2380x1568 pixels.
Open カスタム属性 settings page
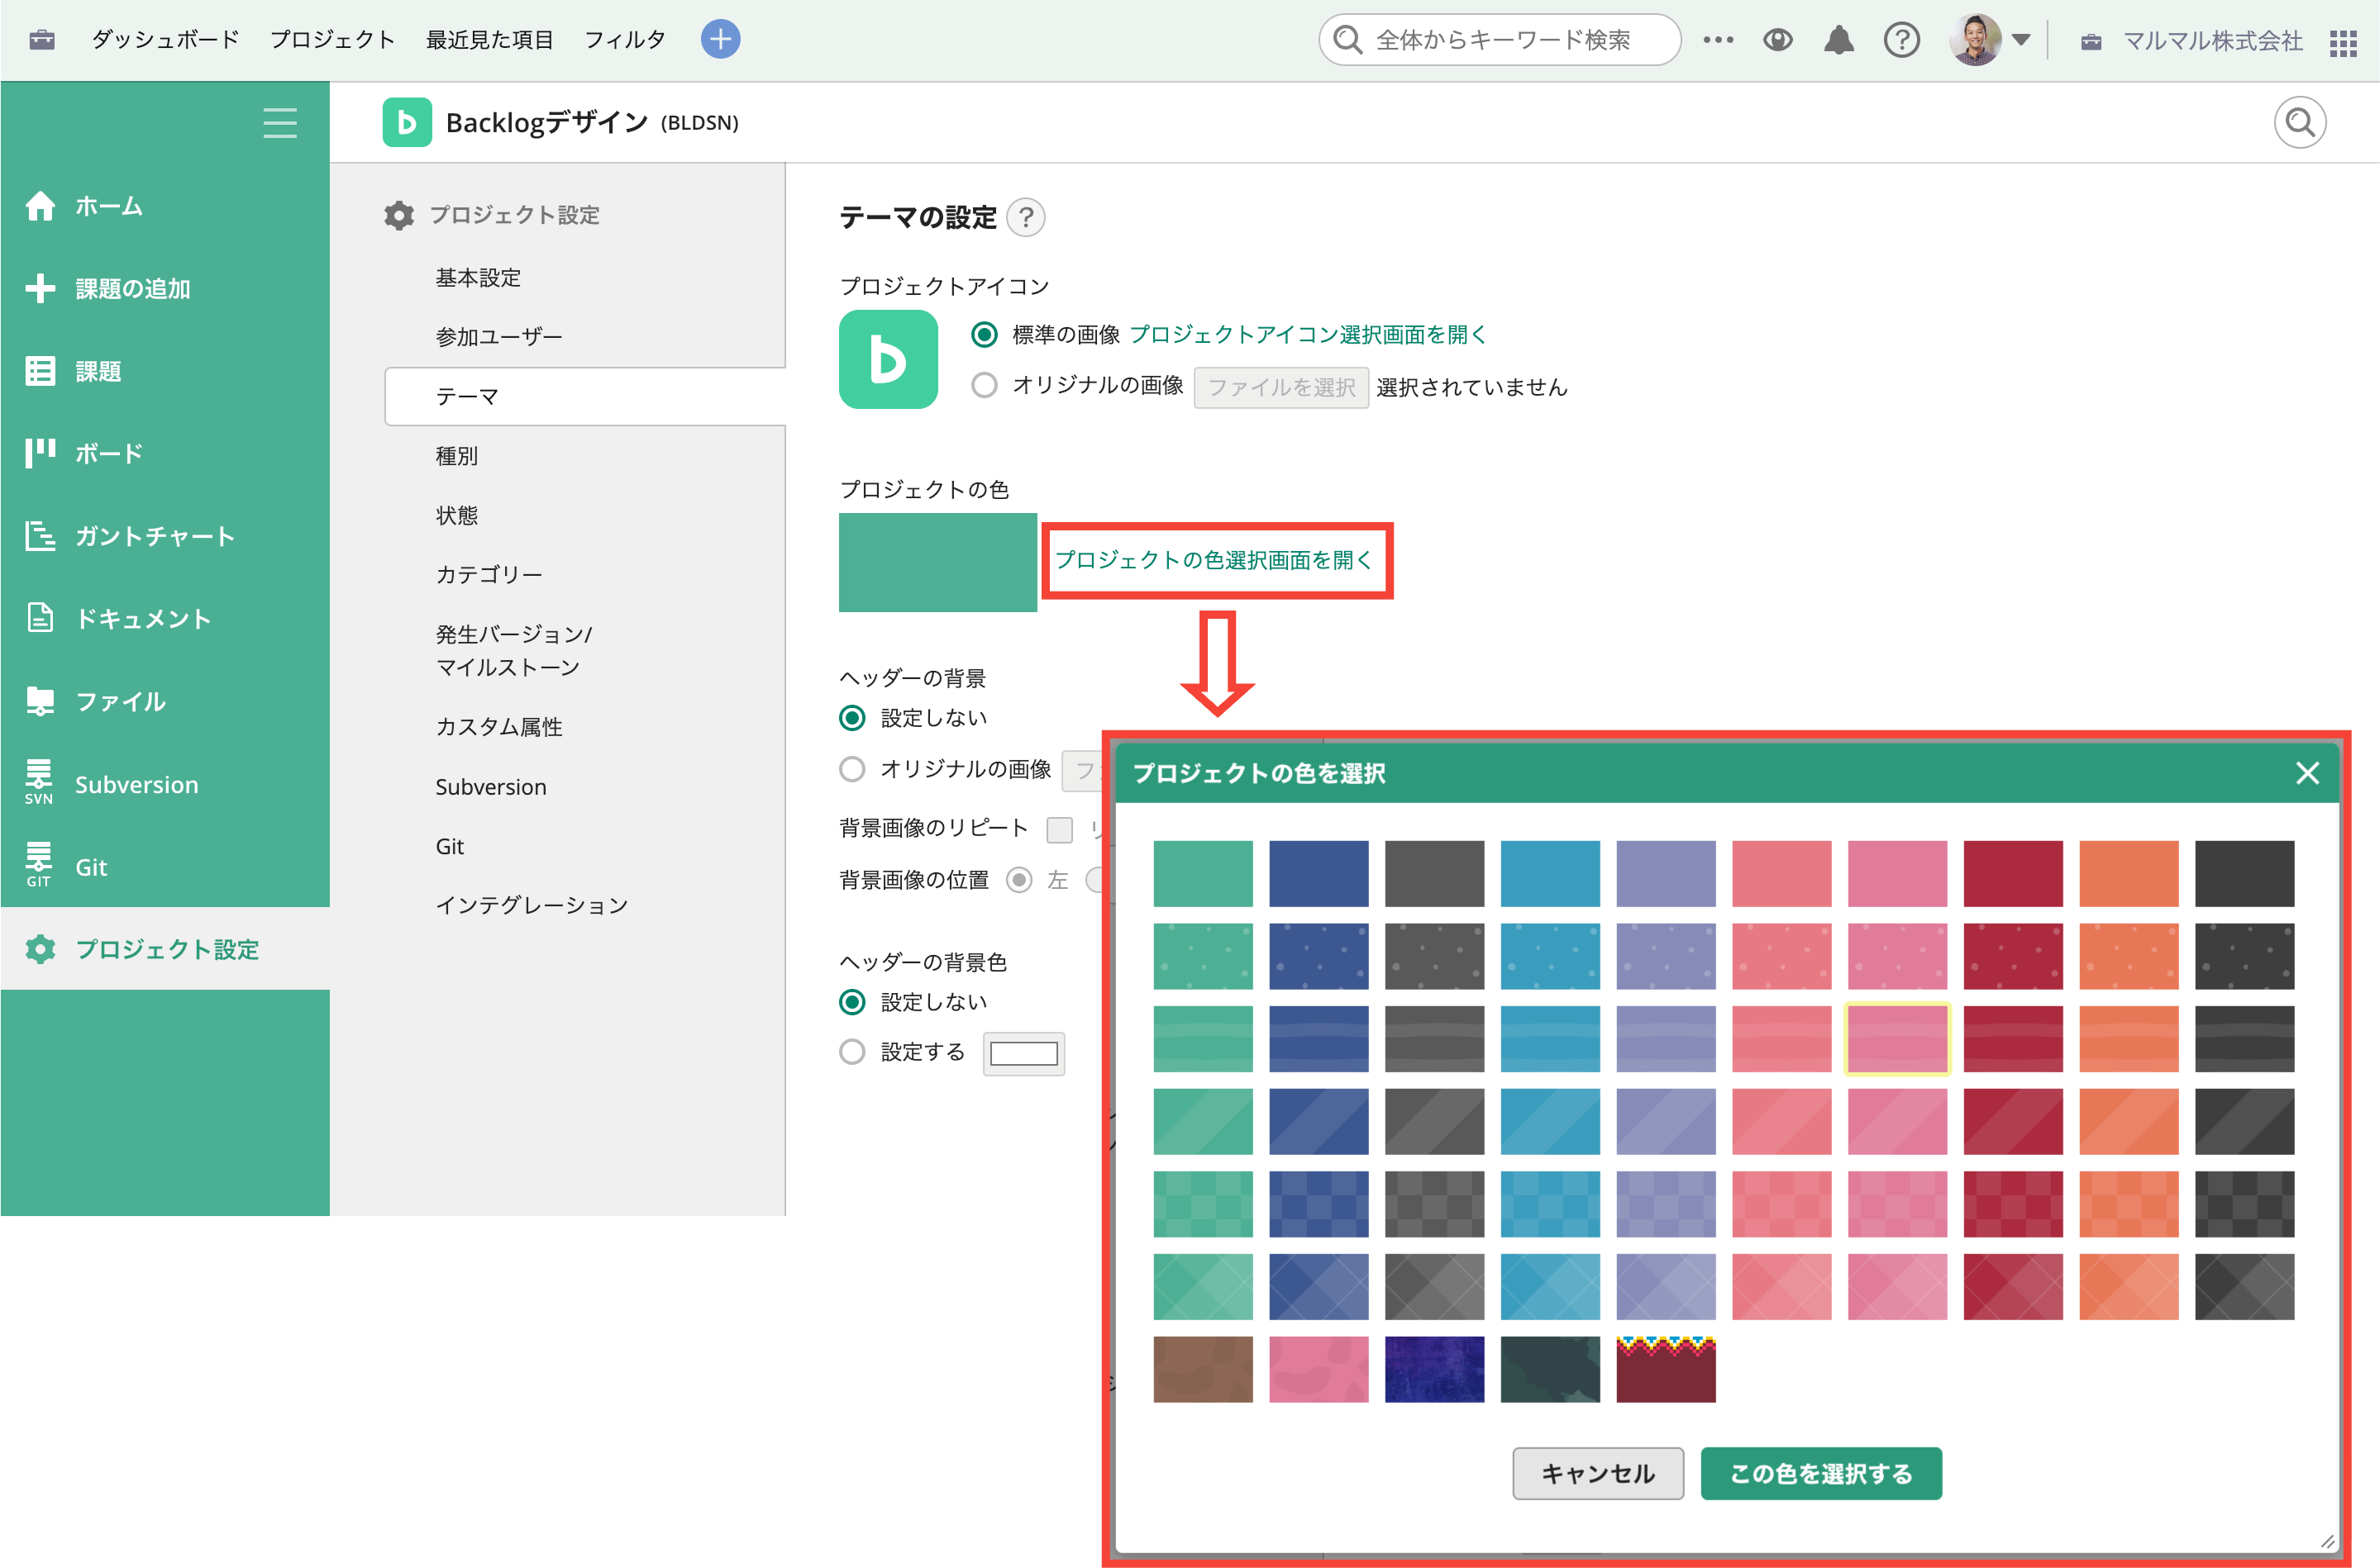tap(499, 726)
